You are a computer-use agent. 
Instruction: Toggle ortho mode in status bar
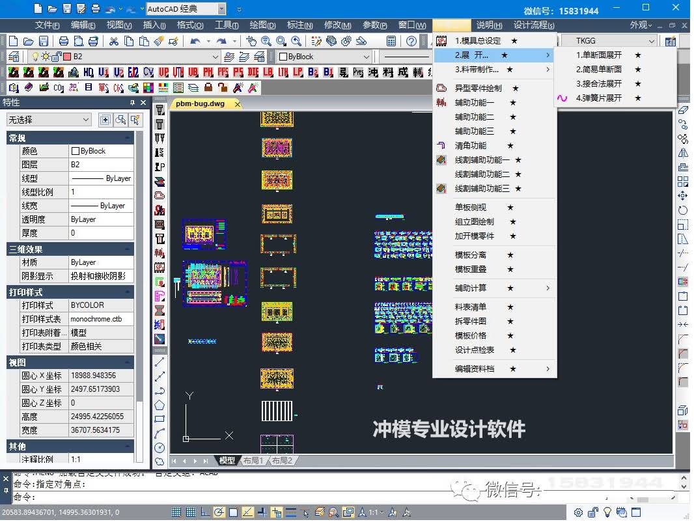(205, 512)
